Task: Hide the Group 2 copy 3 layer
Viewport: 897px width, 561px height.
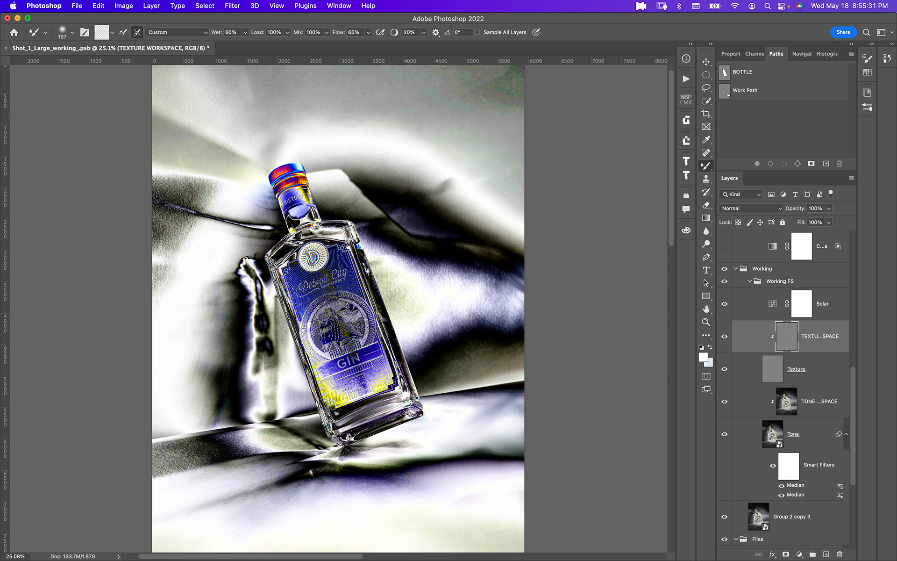Action: 724,517
